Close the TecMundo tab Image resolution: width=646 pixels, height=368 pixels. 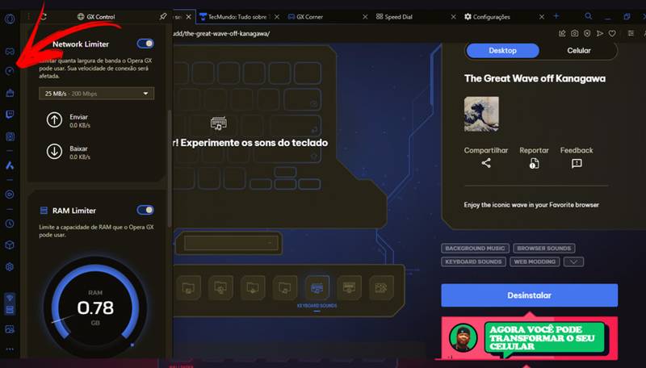tap(277, 17)
